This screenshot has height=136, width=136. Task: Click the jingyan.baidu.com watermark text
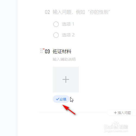[x=116, y=131]
